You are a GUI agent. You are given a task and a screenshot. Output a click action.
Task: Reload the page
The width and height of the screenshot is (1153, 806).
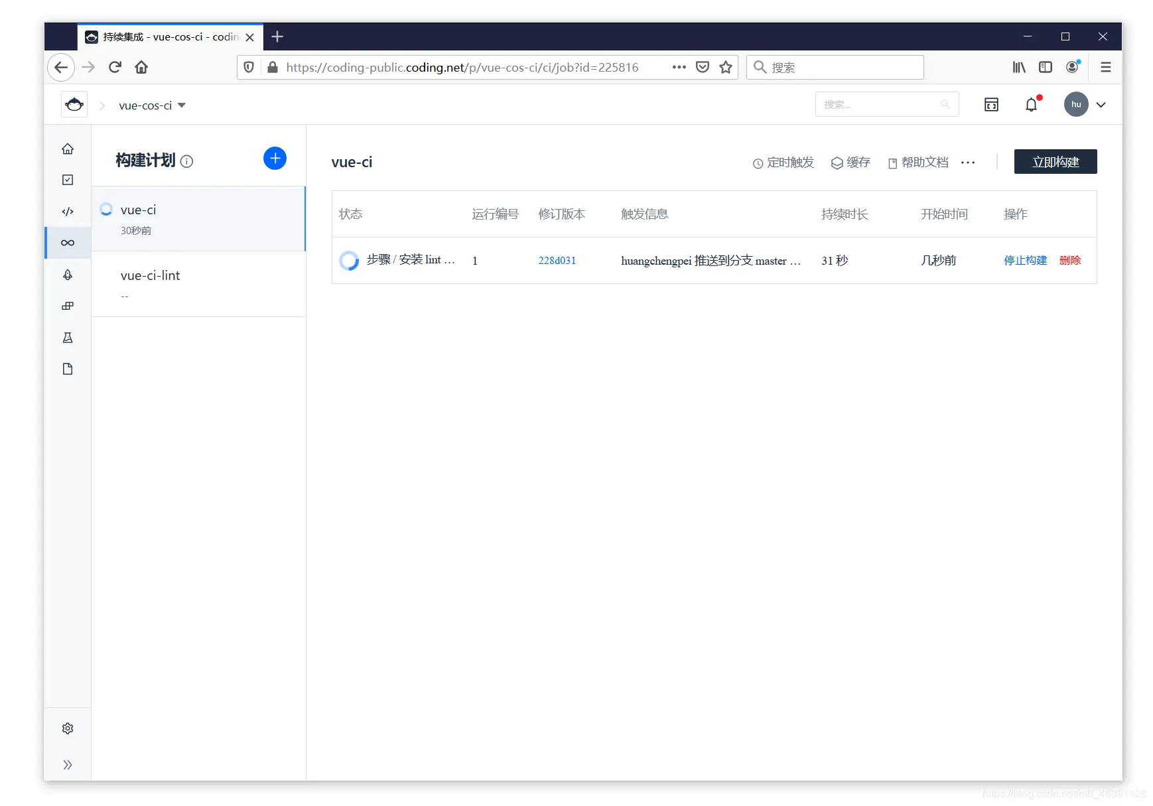coord(115,67)
